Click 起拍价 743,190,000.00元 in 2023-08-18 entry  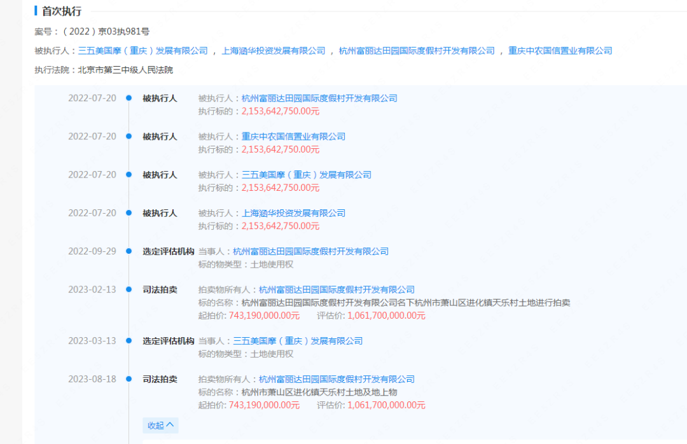(x=264, y=405)
